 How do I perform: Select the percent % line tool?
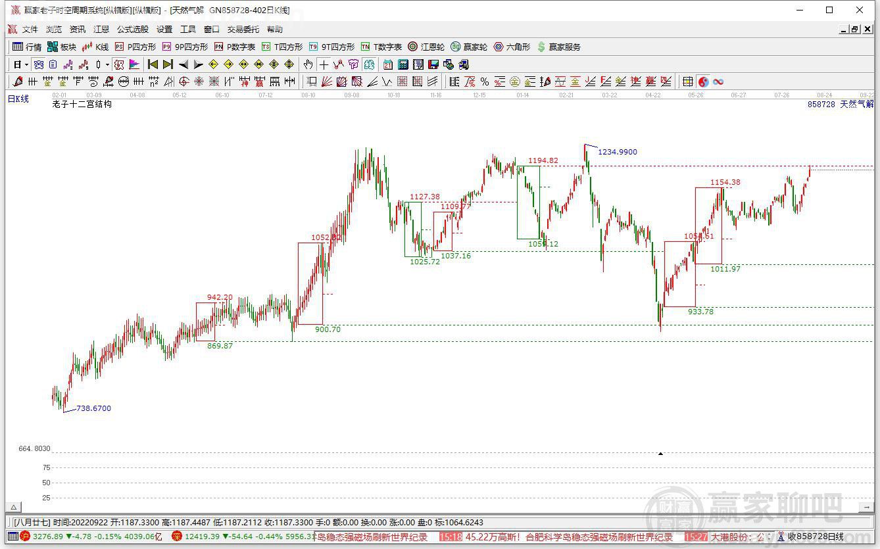pos(485,82)
